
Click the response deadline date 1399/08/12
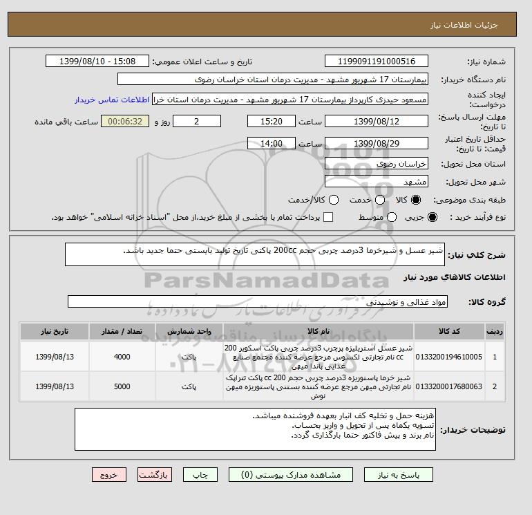tap(377, 121)
